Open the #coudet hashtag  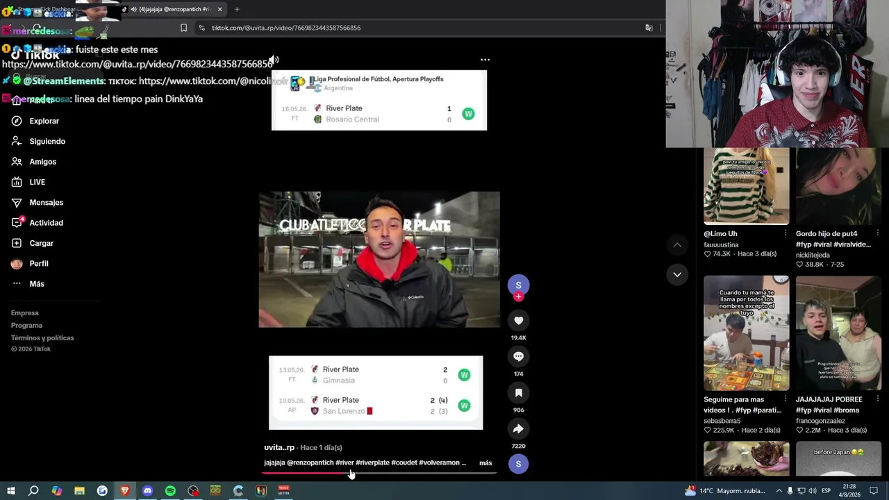tap(404, 462)
